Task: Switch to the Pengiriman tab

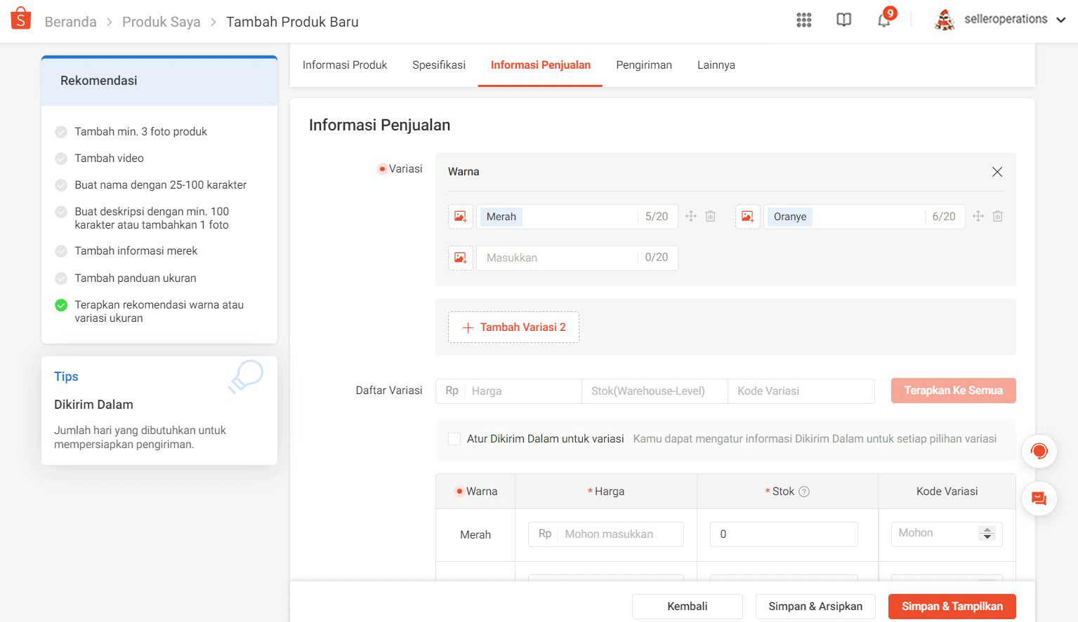Action: coord(643,65)
